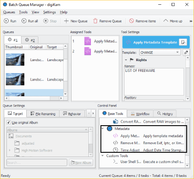The image size is (194, 179).
Task: Click queue settings tabs right arrow
Action: [x=93, y=114]
